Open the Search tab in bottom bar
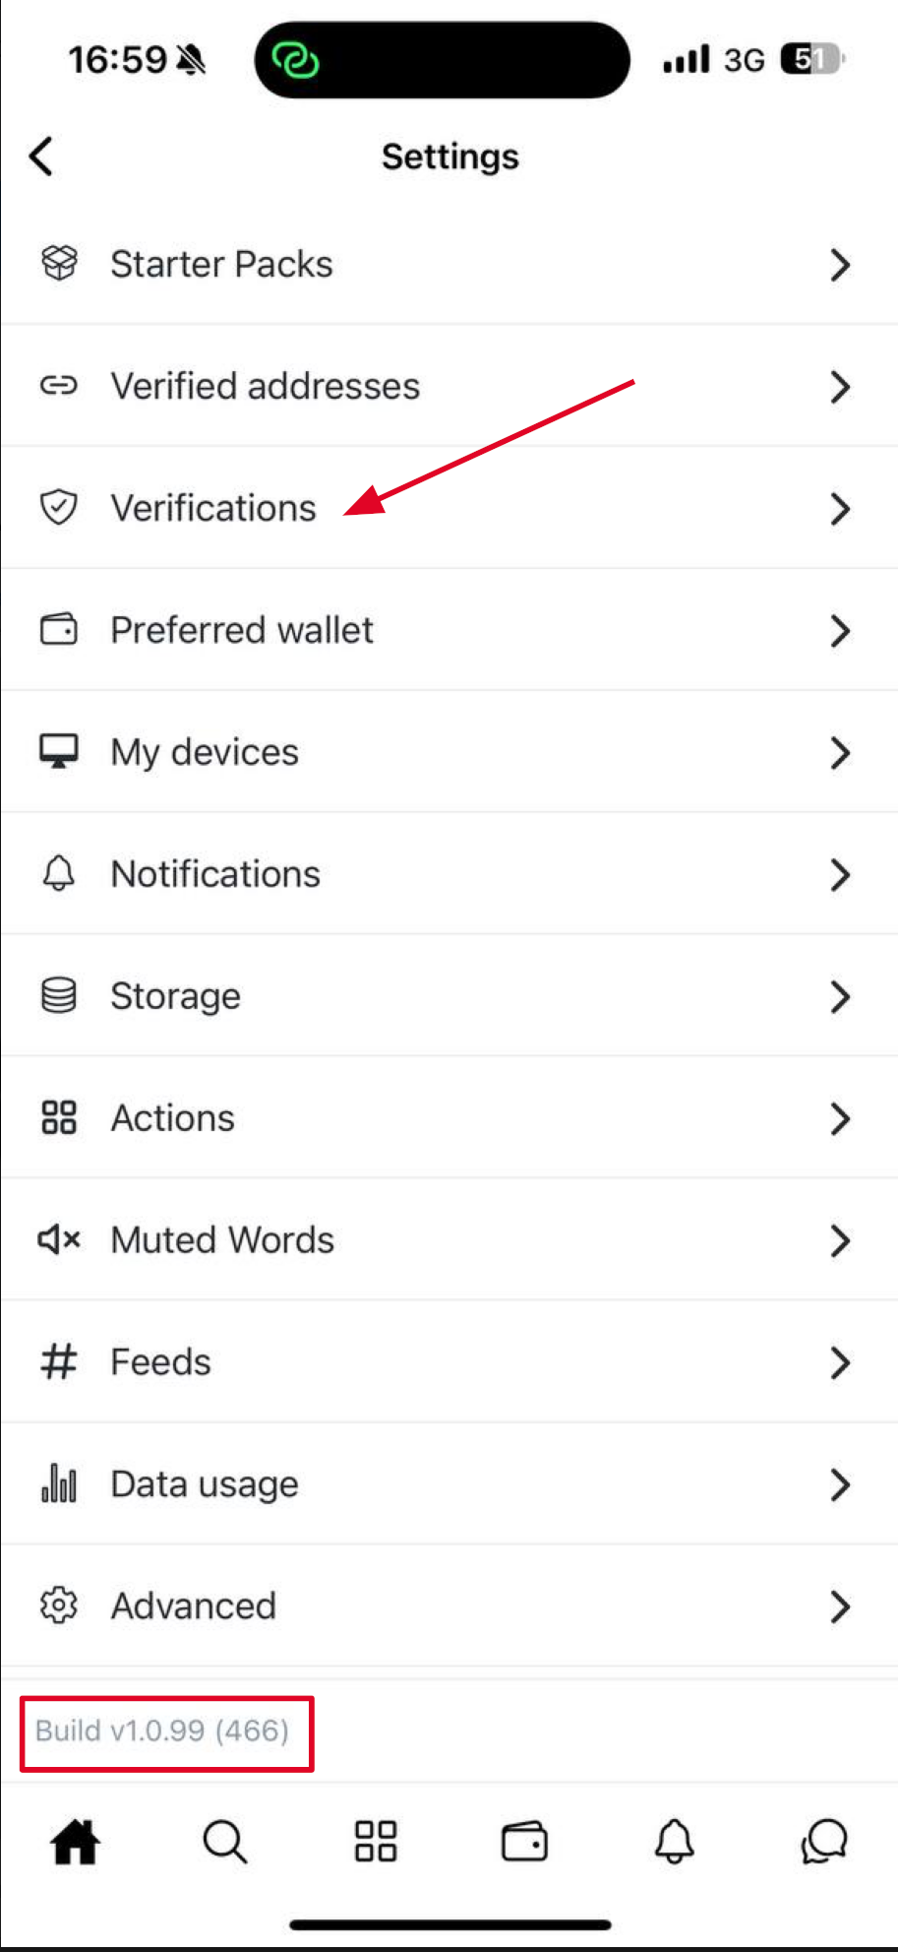This screenshot has height=1952, width=898. [x=225, y=1841]
